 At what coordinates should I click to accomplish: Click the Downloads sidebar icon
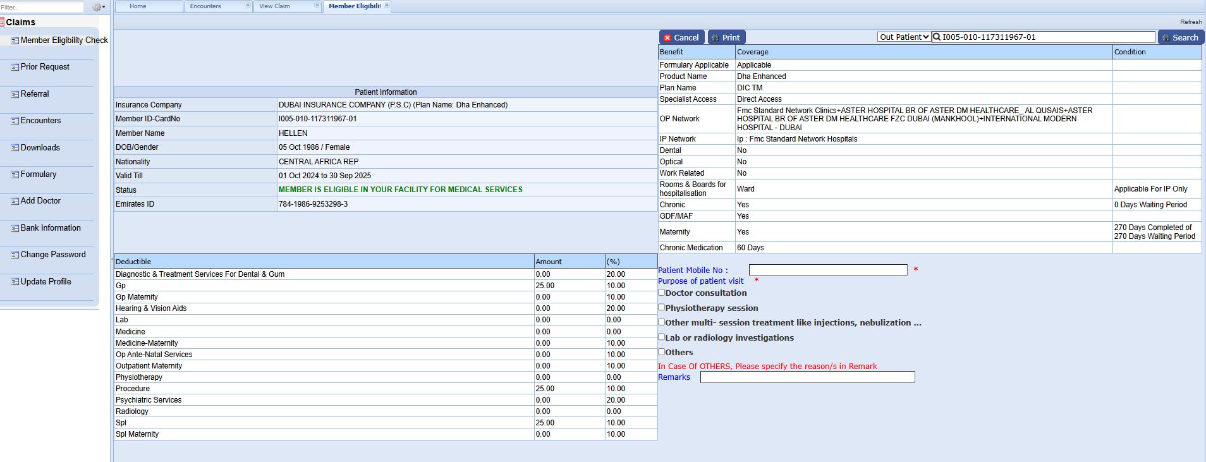point(15,148)
